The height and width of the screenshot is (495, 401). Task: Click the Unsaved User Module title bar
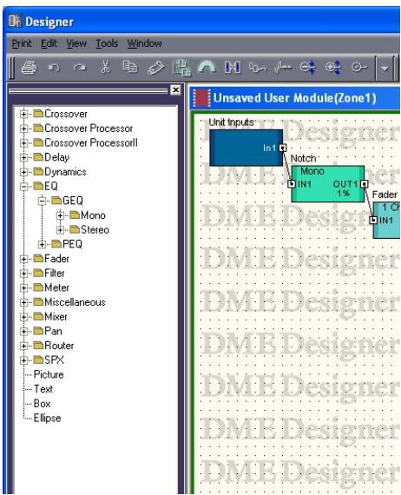(295, 98)
